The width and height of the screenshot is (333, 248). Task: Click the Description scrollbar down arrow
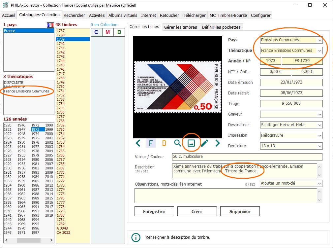pos(319,175)
